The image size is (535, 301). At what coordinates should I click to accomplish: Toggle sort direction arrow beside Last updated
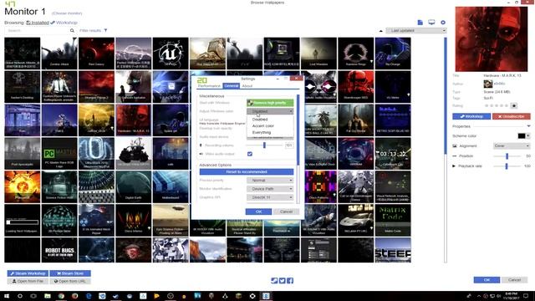tap(381, 31)
